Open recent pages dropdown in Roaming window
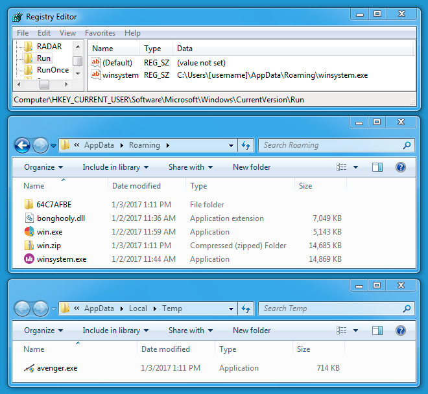The width and height of the screenshot is (428, 394). pos(53,145)
